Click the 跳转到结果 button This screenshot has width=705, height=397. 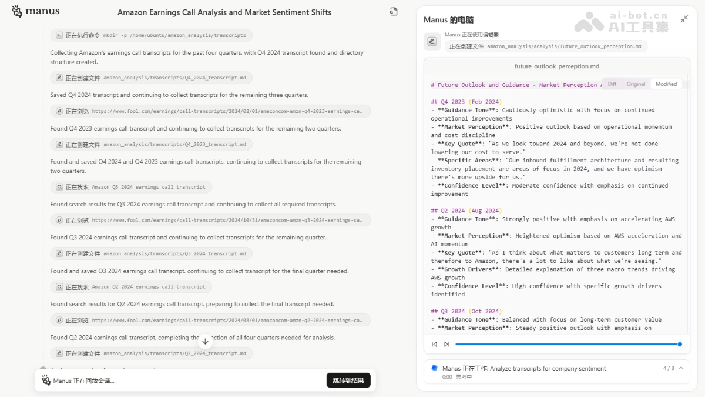(348, 381)
